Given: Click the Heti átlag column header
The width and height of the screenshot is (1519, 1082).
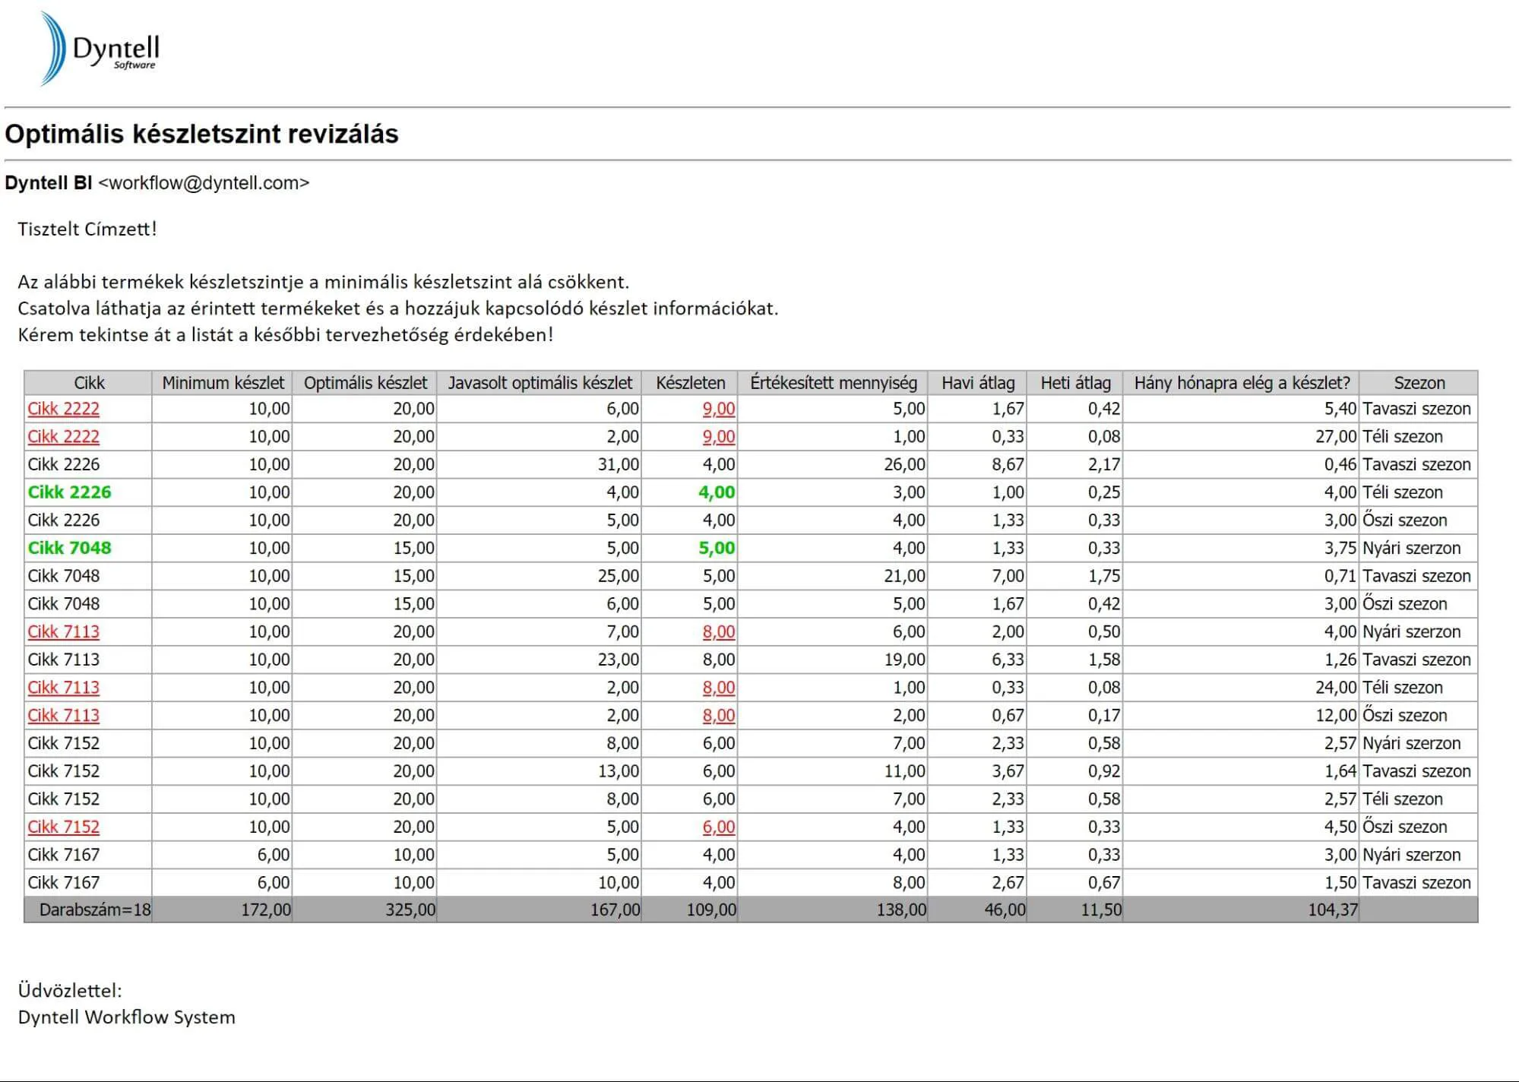Looking at the screenshot, I should tap(1075, 383).
